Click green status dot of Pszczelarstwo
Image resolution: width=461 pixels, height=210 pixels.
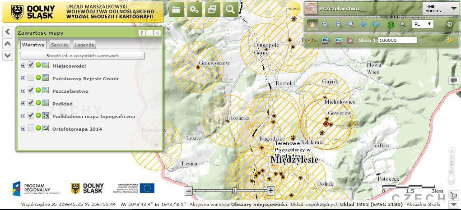point(38,91)
